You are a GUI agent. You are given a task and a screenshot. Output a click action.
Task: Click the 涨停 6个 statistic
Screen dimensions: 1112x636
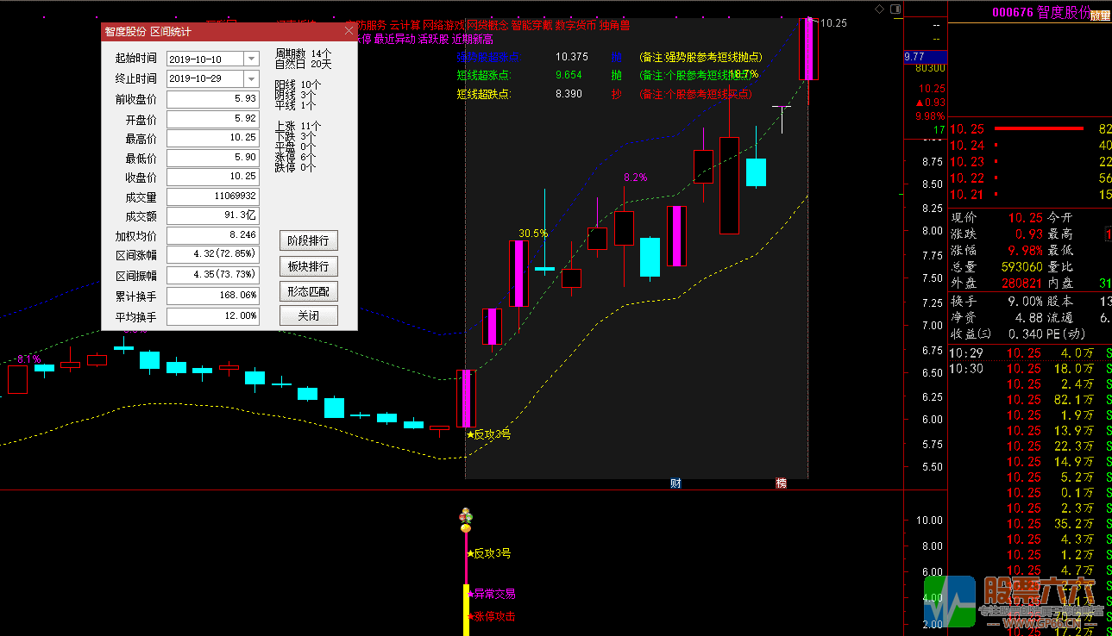(296, 158)
